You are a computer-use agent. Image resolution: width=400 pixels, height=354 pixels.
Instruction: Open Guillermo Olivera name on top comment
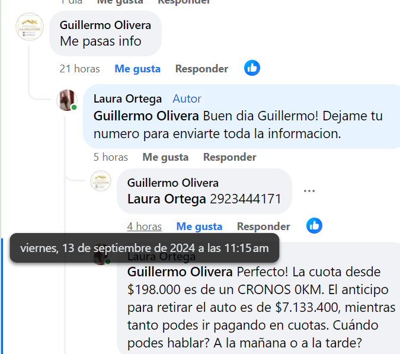coord(105,25)
